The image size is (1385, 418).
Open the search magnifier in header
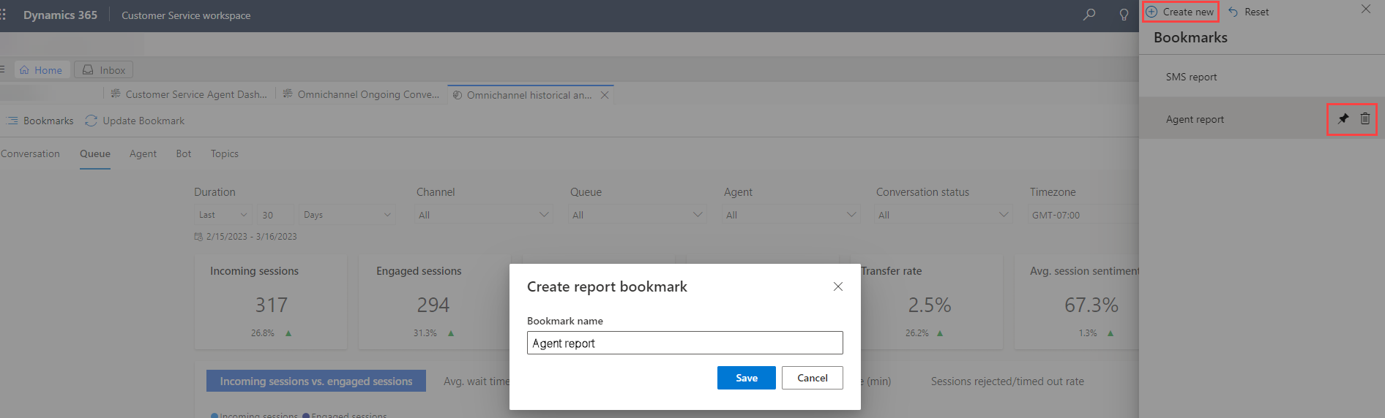pos(1089,15)
